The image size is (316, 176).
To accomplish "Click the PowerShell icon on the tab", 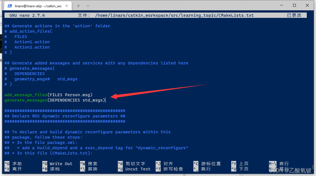I will (10, 6).
